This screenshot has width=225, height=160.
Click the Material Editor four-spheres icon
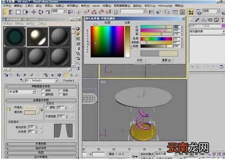click(x=191, y=12)
